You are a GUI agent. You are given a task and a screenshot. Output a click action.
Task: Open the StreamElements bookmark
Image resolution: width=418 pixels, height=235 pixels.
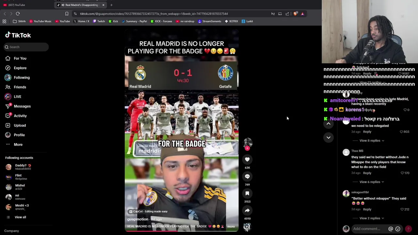(x=209, y=21)
